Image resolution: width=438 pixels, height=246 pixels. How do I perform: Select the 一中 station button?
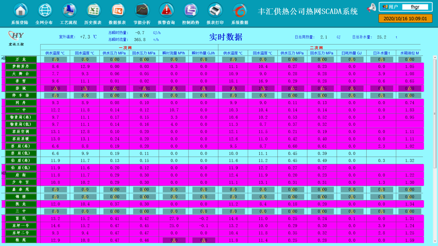[x=21, y=110]
